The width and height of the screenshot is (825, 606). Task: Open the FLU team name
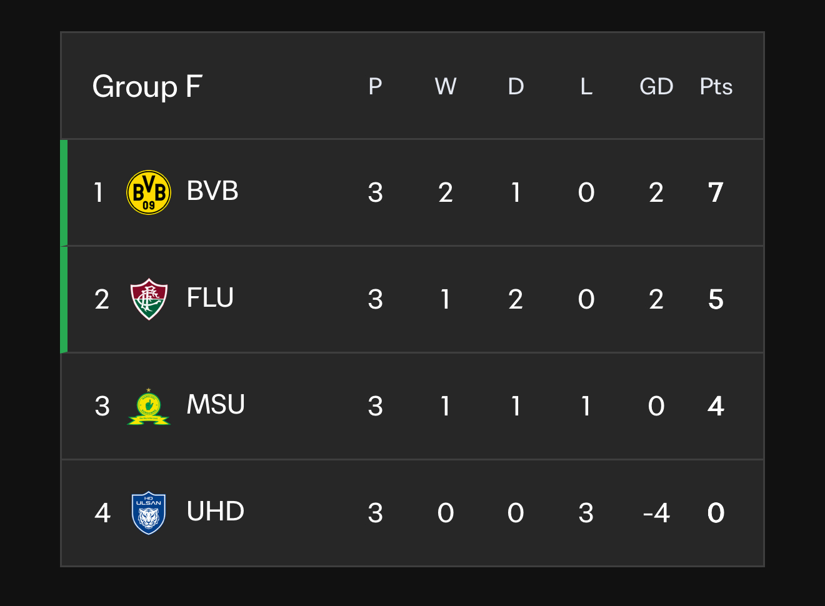click(210, 298)
